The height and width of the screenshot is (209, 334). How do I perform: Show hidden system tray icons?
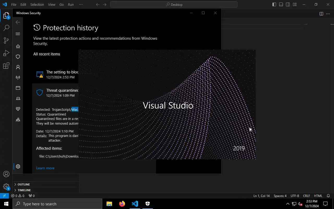(288, 204)
